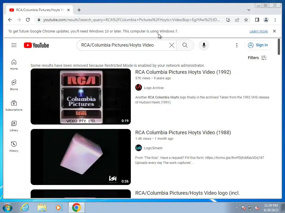Click the address bar URL
This screenshot has height=213, width=285.
[131, 20]
